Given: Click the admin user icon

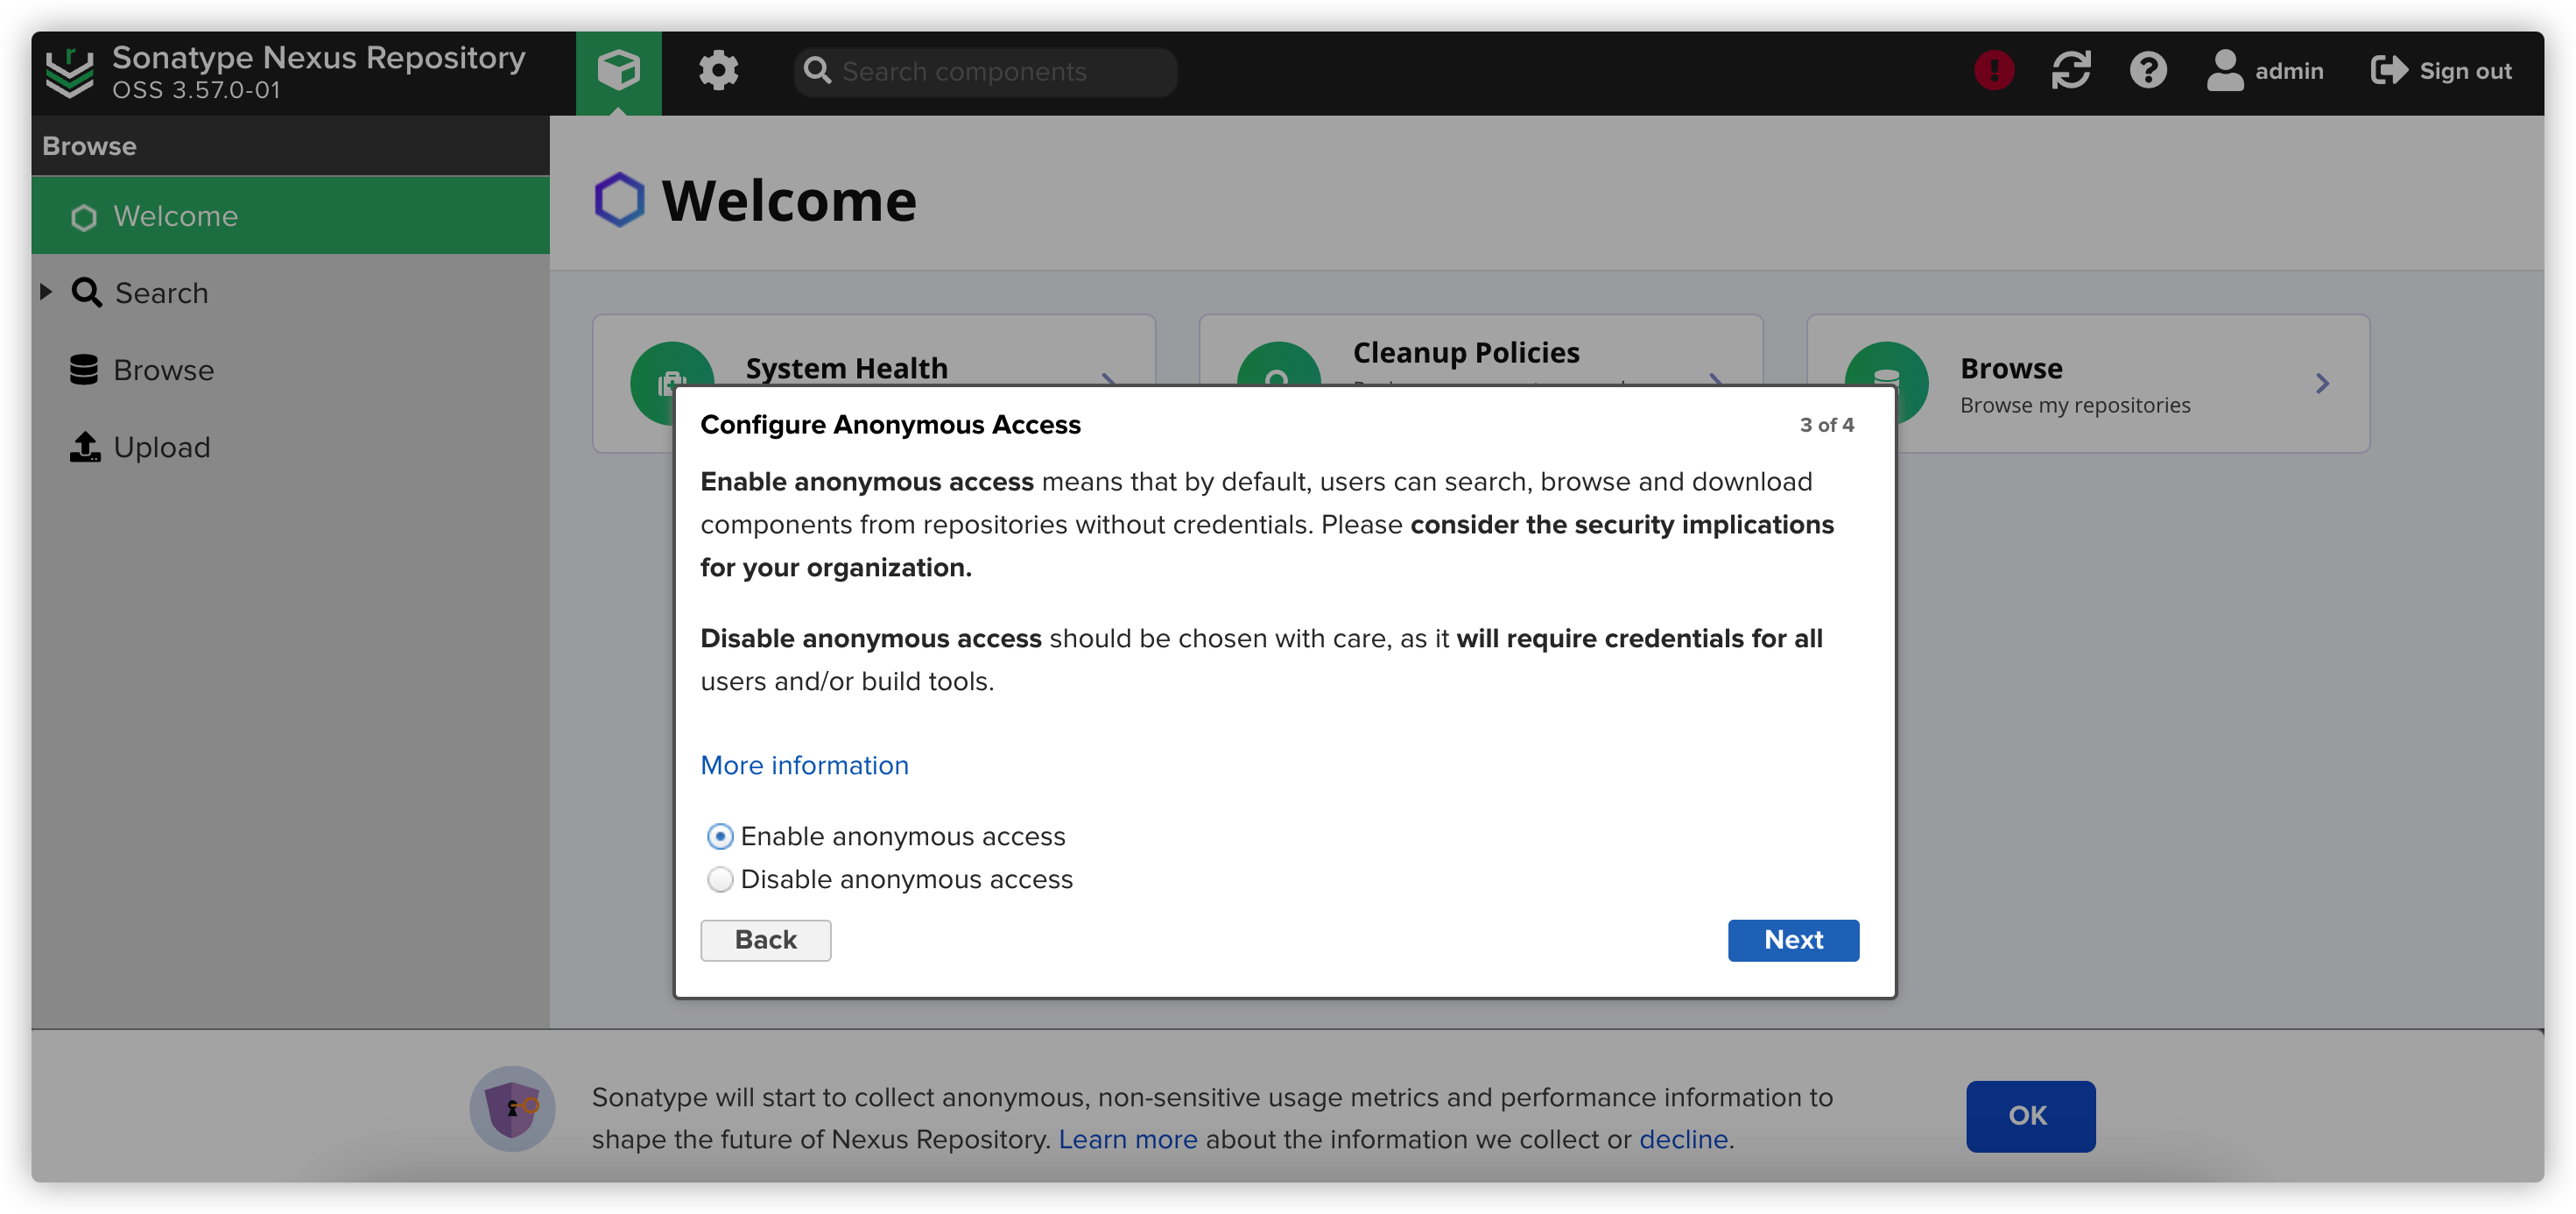Looking at the screenshot, I should pos(2224,71).
